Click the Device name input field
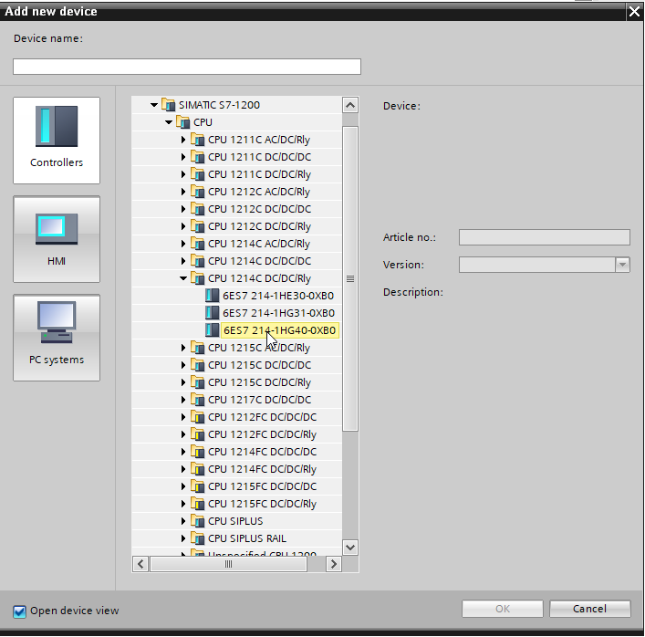 tap(187, 67)
